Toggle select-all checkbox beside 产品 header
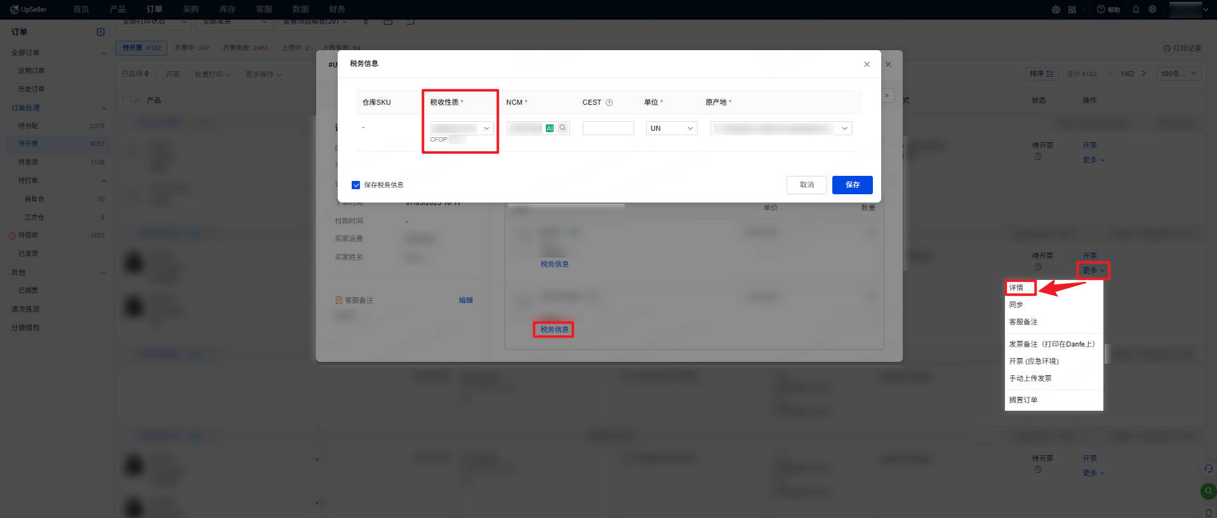The image size is (1217, 518). tap(126, 100)
